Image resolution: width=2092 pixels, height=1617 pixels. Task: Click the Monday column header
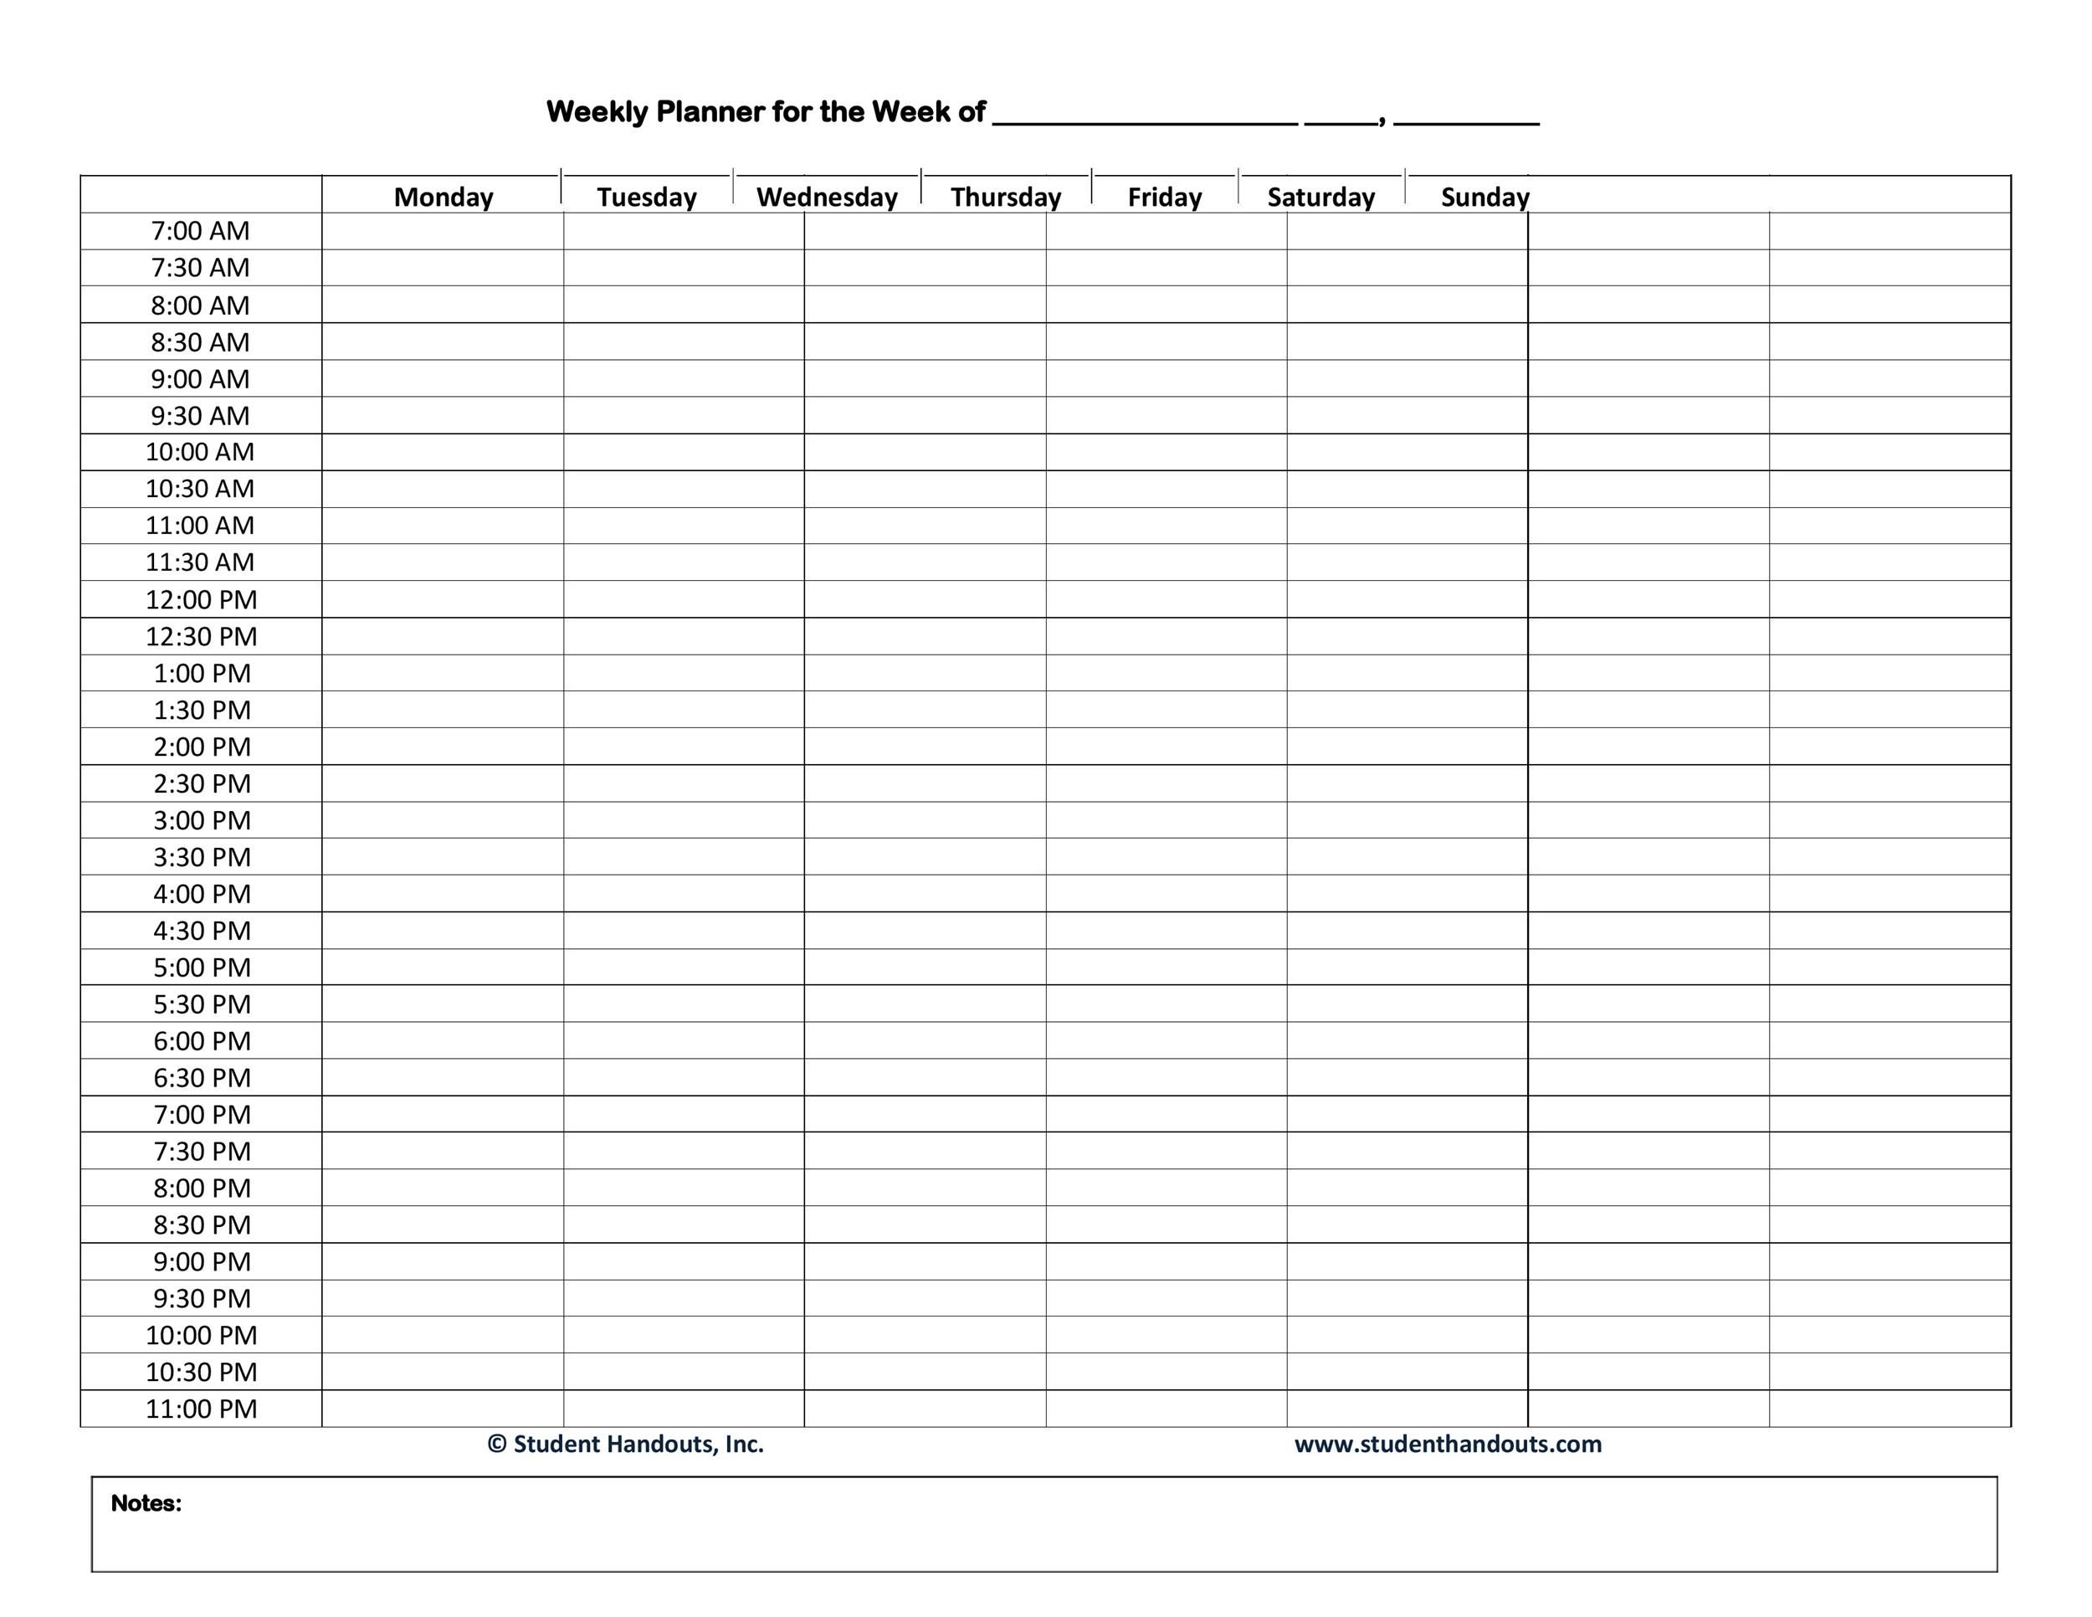pos(444,192)
